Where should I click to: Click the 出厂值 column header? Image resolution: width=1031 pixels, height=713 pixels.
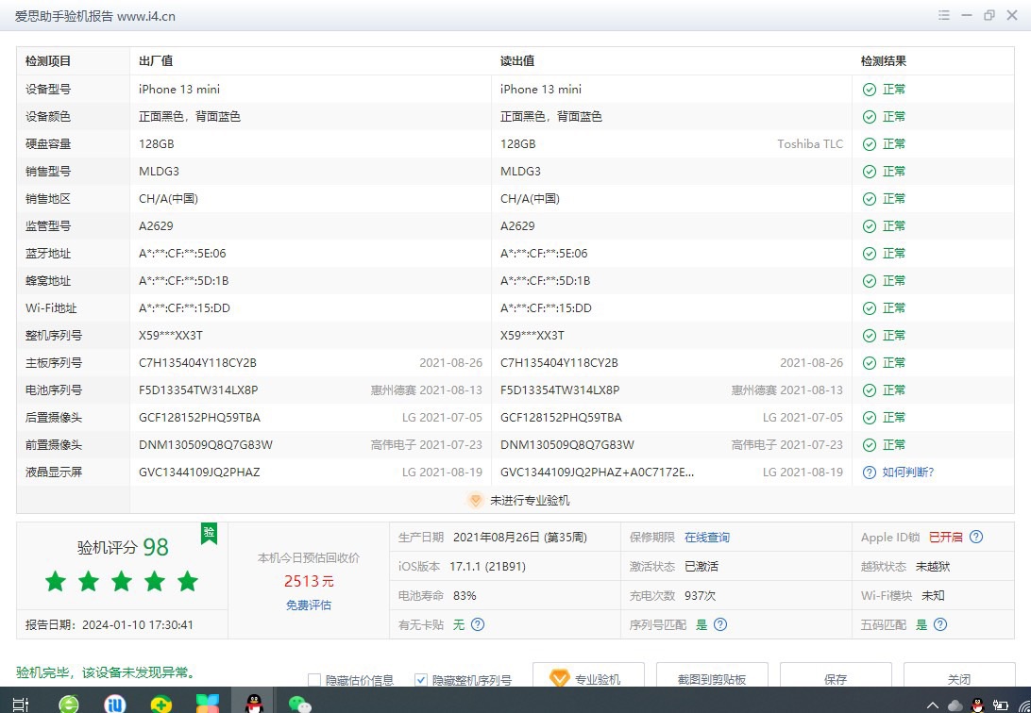tap(156, 61)
